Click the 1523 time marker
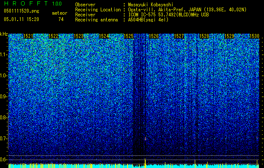Screen dimensions: 264x168 [x=78, y=36]
